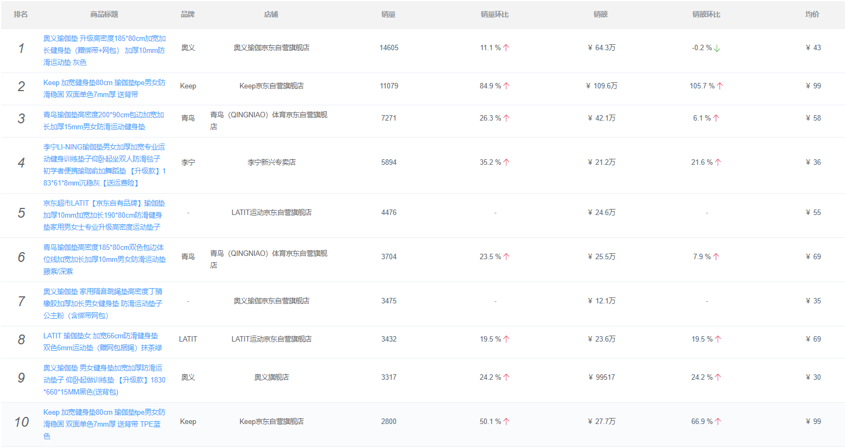Click the 销额 column header
The height and width of the screenshot is (448, 845).
[x=601, y=14]
